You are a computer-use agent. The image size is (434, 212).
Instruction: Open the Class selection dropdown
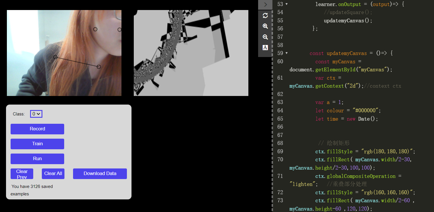tap(36, 114)
